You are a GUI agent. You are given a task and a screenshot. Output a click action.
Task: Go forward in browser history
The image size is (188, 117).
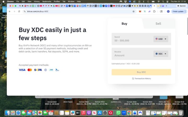[x=14, y=11]
